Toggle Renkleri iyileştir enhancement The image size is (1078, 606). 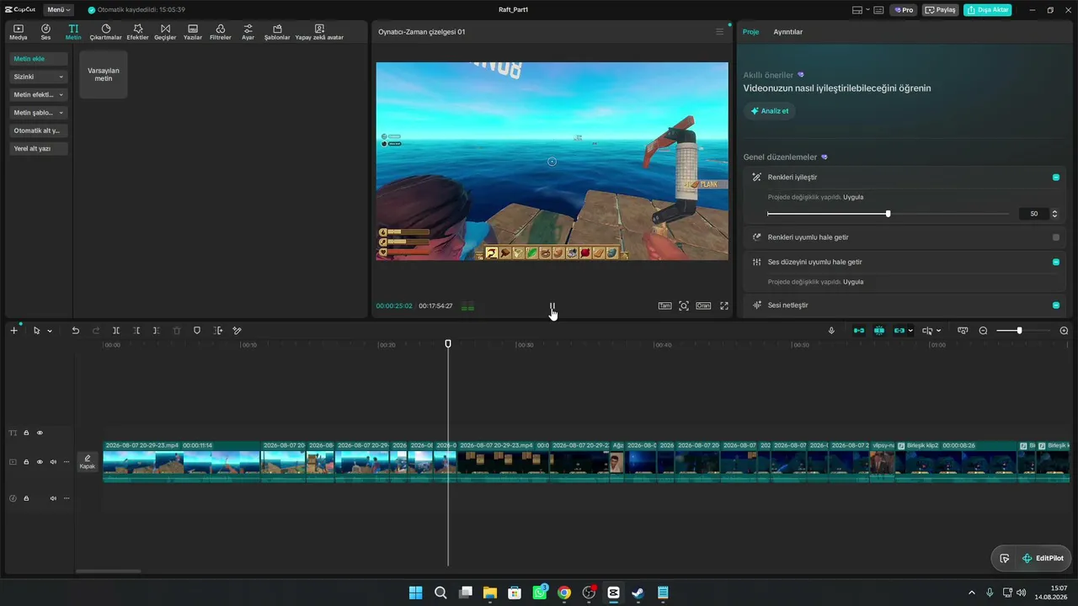click(x=1056, y=178)
